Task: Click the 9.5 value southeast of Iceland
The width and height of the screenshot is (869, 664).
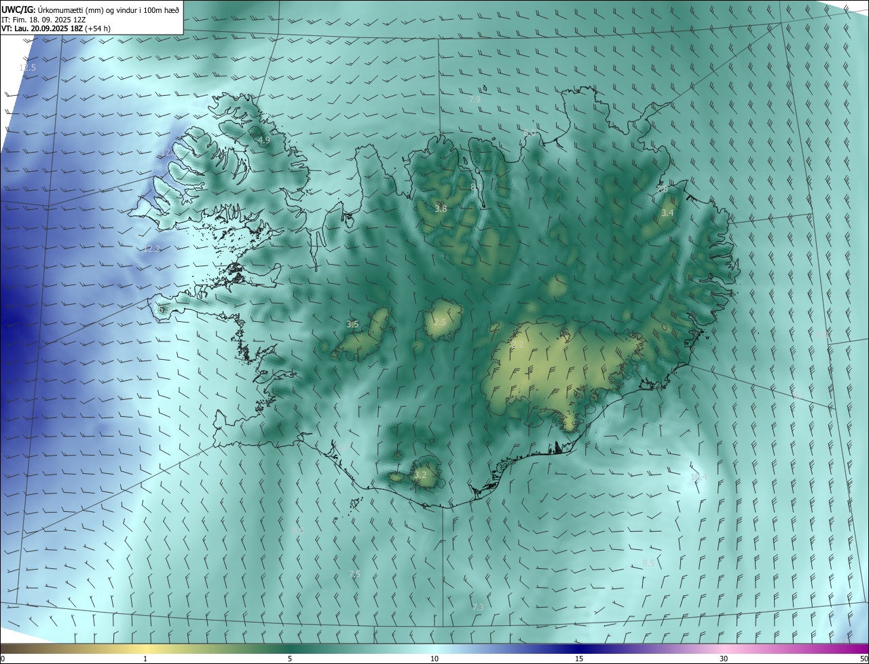Action: 648,563
